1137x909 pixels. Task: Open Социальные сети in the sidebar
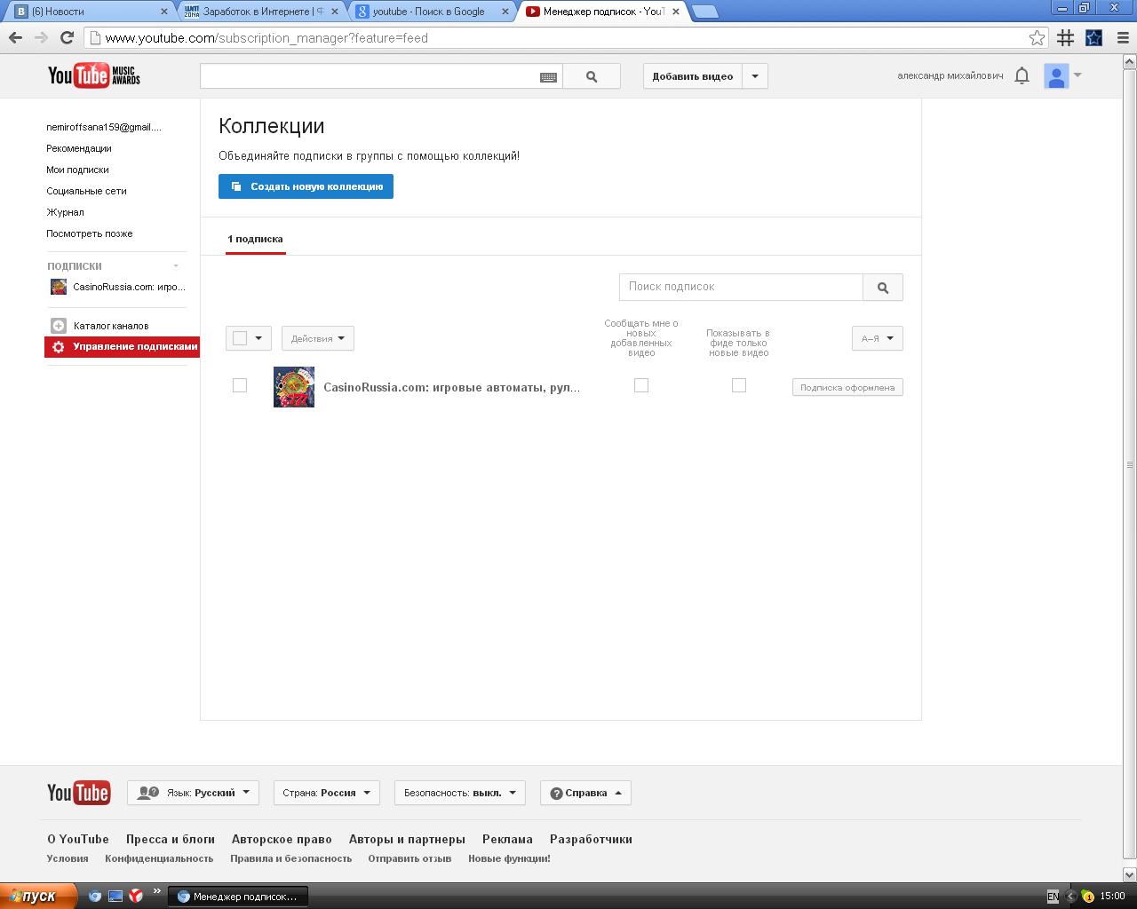click(x=87, y=191)
